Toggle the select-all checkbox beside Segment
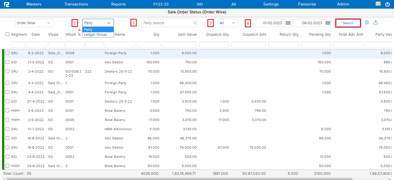The image size is (394, 180). coord(7,34)
